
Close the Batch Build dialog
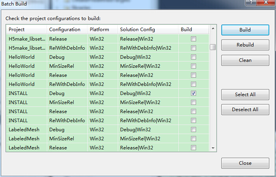click(245, 163)
